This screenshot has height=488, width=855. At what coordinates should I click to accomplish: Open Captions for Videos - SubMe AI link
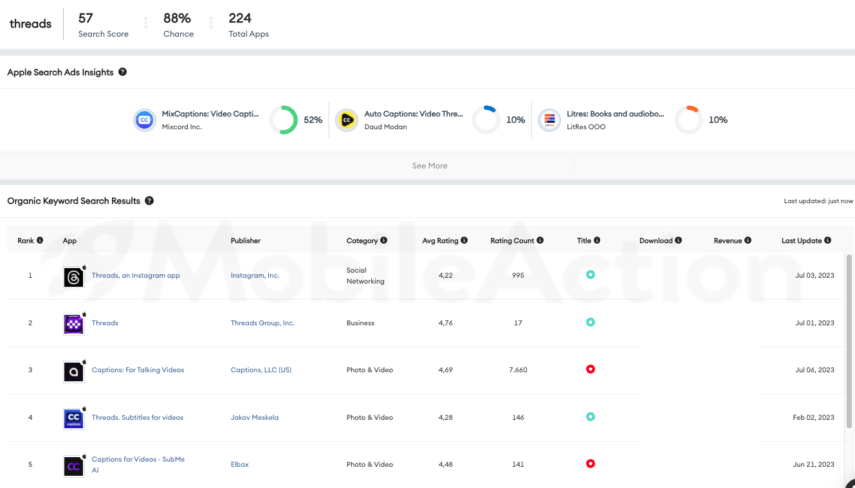tap(138, 464)
